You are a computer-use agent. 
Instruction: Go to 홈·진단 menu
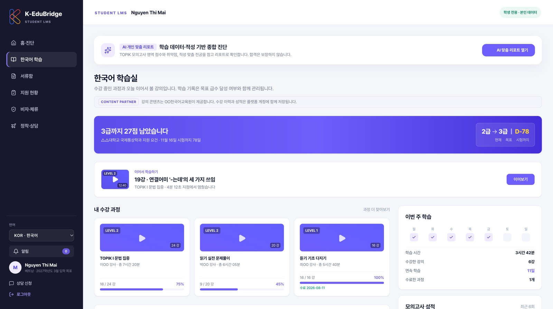click(x=41, y=43)
